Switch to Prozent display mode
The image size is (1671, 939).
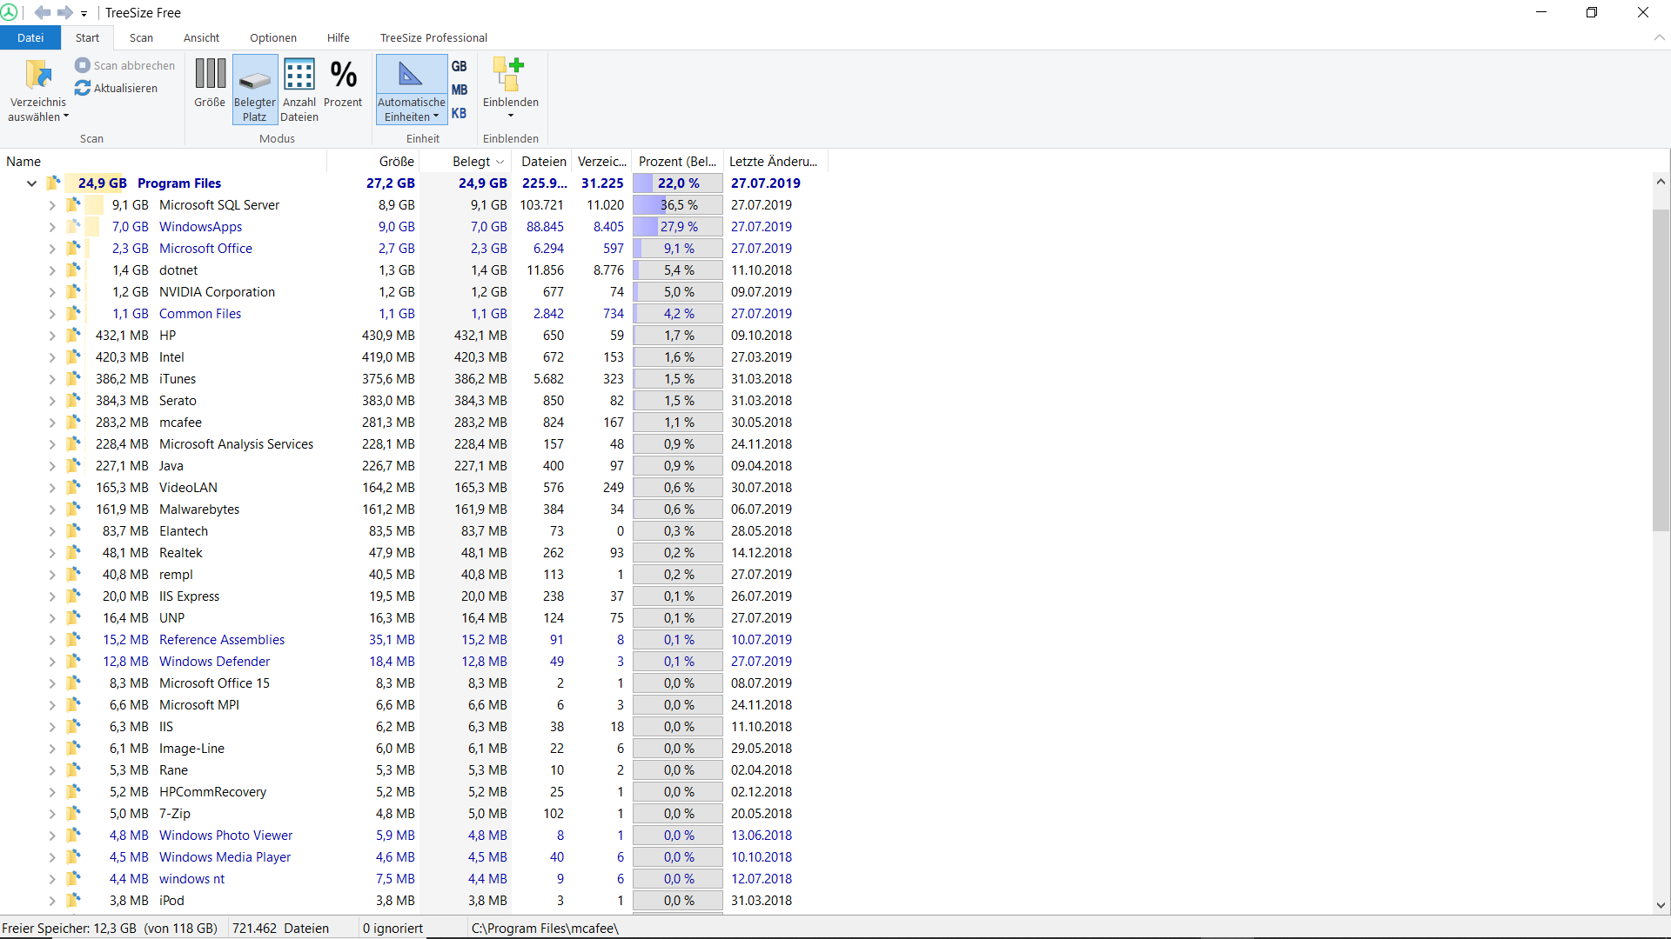click(343, 75)
